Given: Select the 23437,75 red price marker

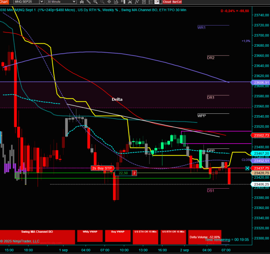Looking at the screenshot, I should [x=260, y=168].
